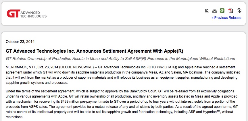Screen dimensions: 248x121
Task: Click the printer-friendly version icon
Action: (207, 11)
